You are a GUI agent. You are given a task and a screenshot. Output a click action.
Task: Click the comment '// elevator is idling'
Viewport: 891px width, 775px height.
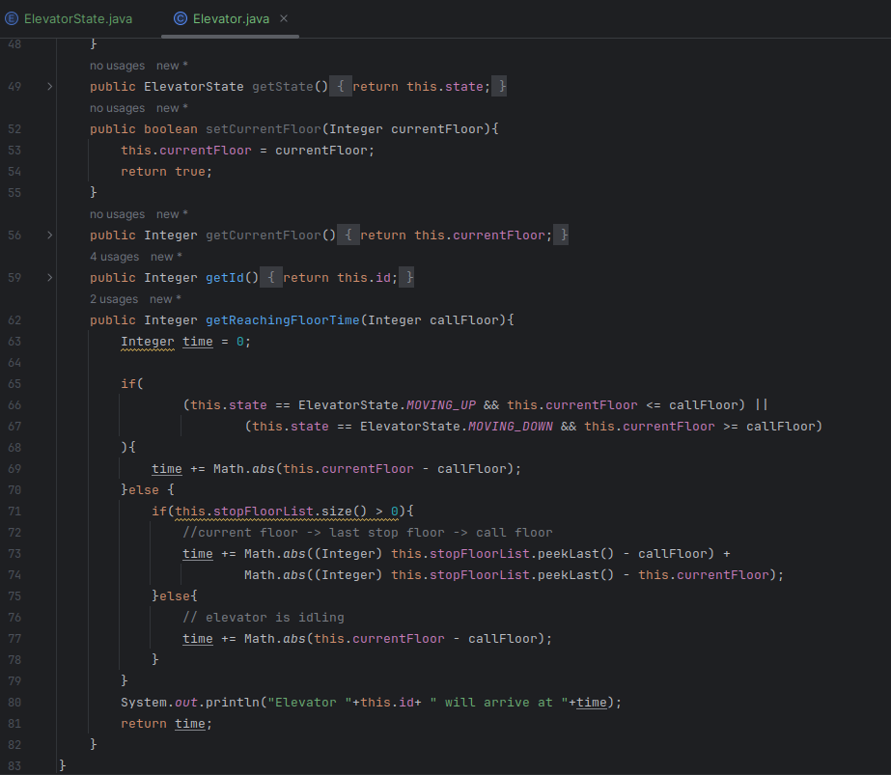coord(264,618)
